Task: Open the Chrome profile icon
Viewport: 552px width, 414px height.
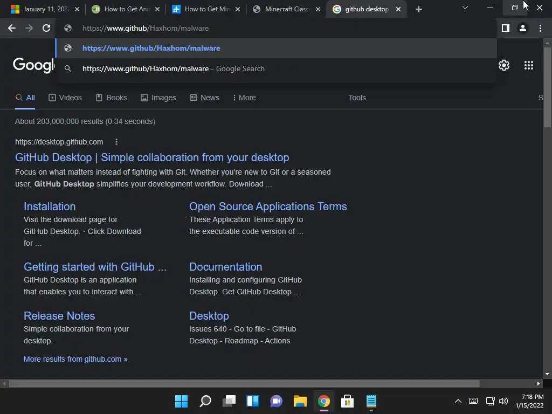Action: tap(523, 28)
